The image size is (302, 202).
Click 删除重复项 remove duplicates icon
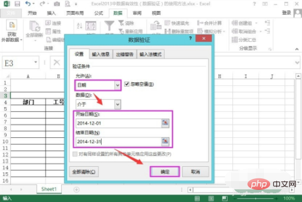click(x=168, y=31)
